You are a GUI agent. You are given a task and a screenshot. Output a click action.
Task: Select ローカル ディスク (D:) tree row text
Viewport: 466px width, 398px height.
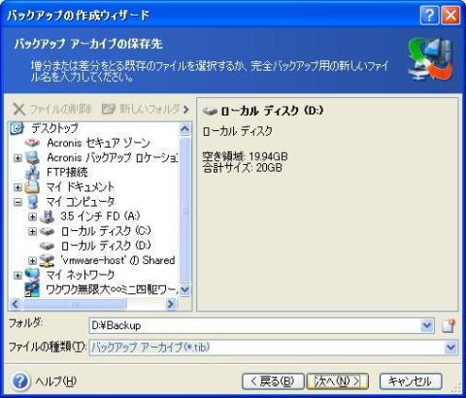point(106,246)
